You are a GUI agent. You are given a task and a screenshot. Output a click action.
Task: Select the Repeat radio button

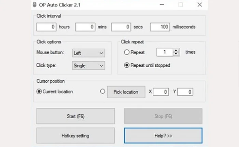127,52
